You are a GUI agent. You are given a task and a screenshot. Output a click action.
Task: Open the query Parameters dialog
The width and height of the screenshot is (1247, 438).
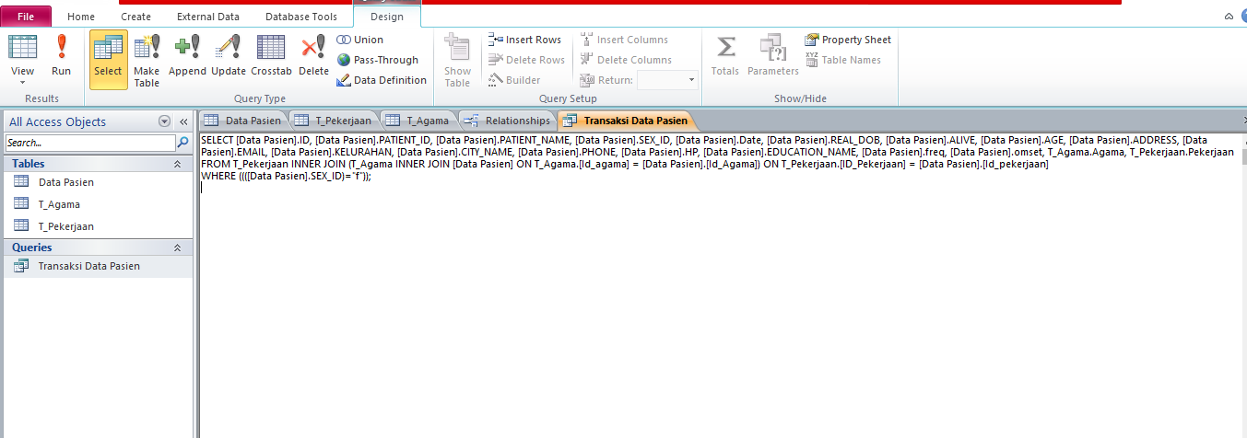772,57
